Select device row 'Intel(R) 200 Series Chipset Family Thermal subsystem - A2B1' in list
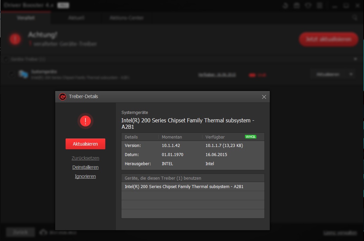Viewport: 364px width, 241px height. [193, 187]
